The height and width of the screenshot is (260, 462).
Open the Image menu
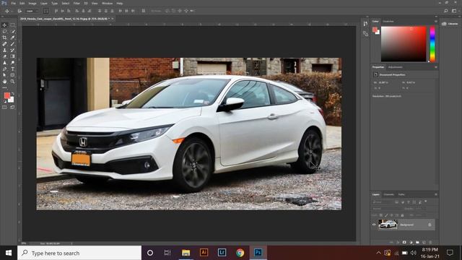tap(32, 3)
